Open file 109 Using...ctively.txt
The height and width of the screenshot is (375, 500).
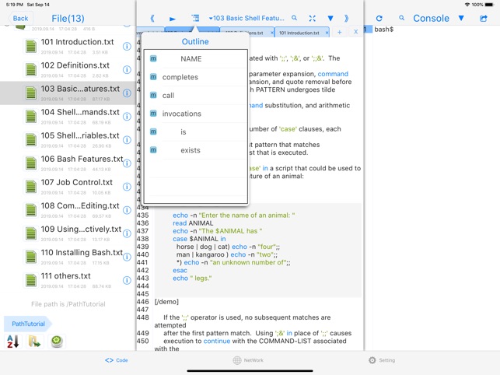pos(68,233)
